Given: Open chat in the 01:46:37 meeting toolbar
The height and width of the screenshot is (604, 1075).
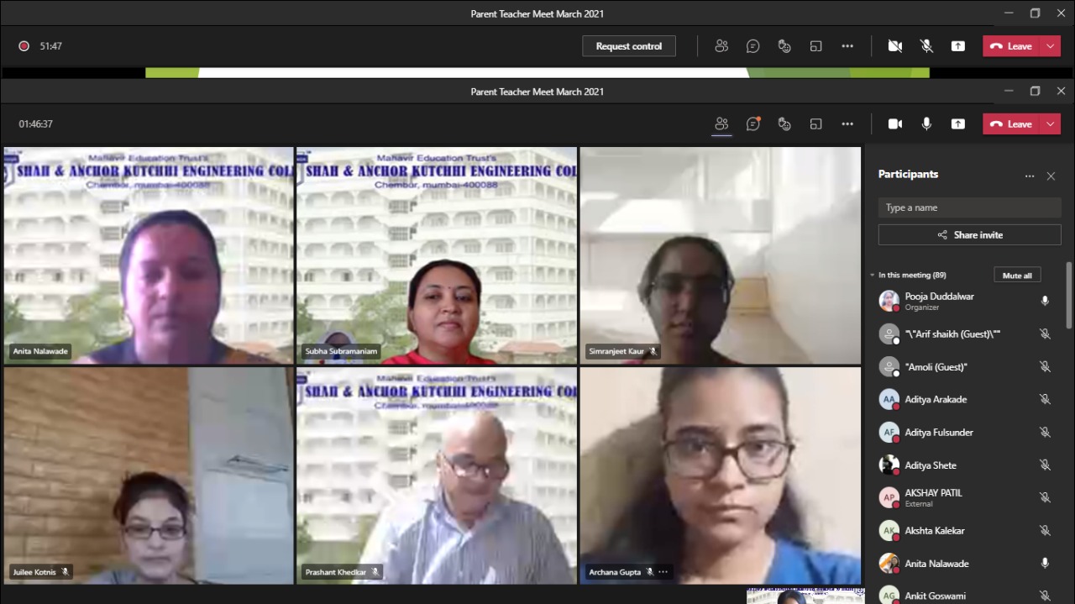Looking at the screenshot, I should pos(753,124).
